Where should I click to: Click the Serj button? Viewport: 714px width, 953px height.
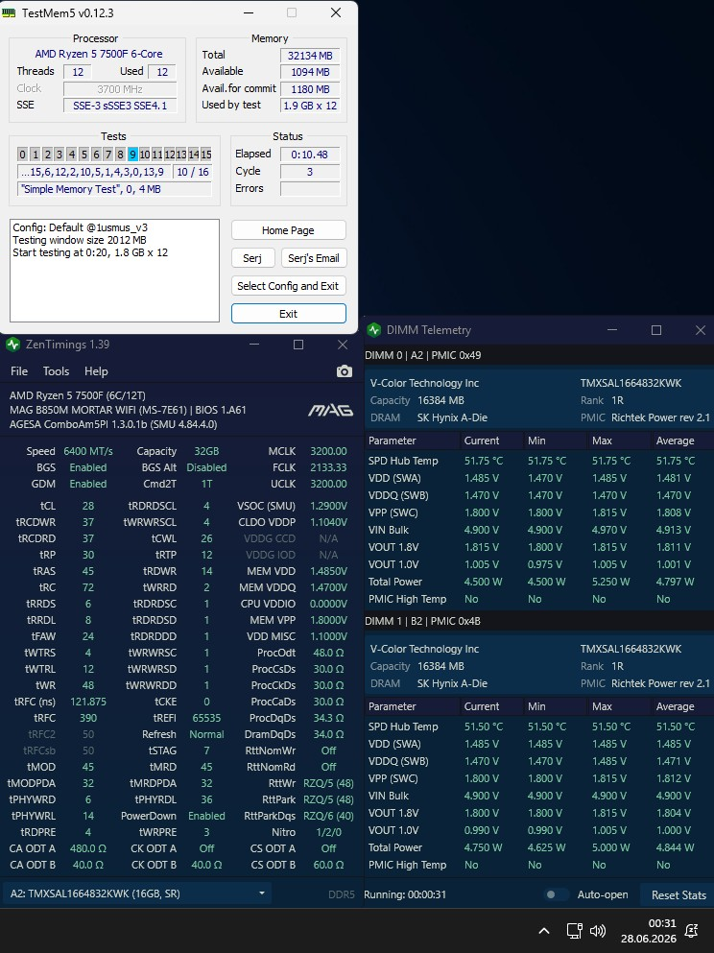tap(252, 258)
